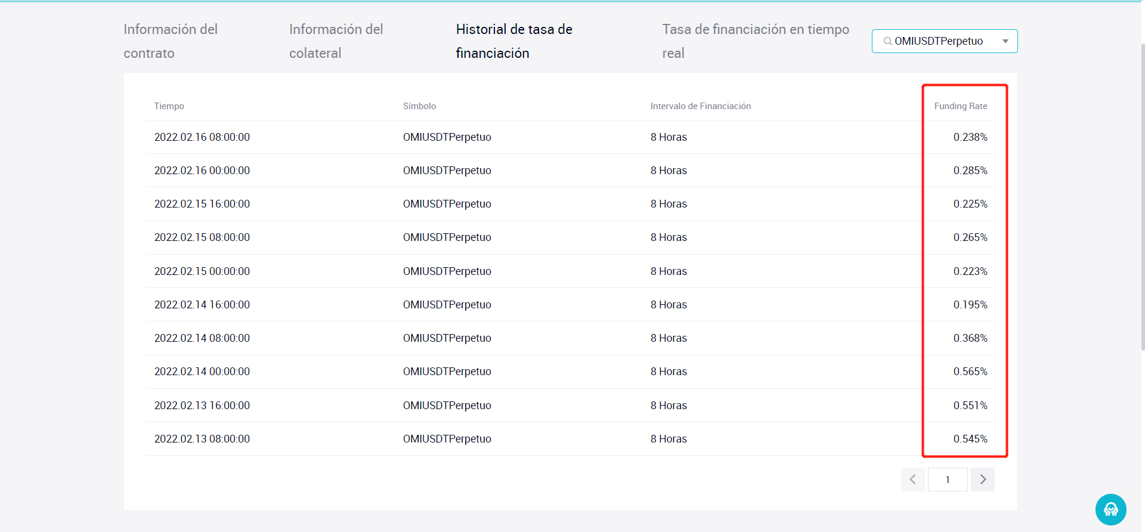Click 8 Horas in the 2022.02.13 08:00:00 row
This screenshot has width=1145, height=532.
click(x=669, y=439)
